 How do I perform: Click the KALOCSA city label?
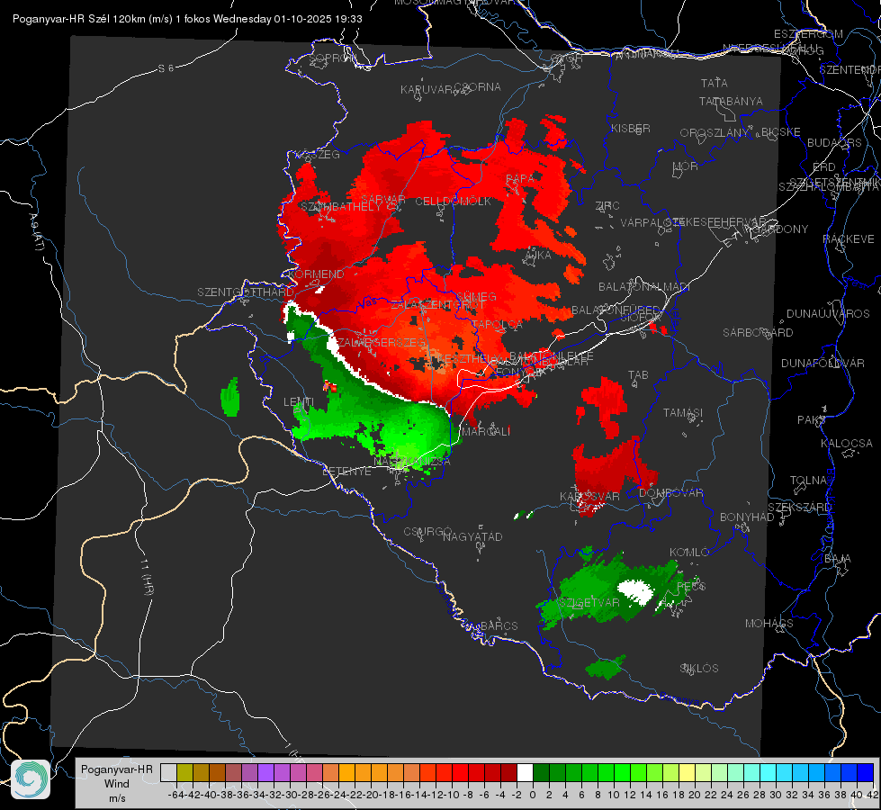847,444
